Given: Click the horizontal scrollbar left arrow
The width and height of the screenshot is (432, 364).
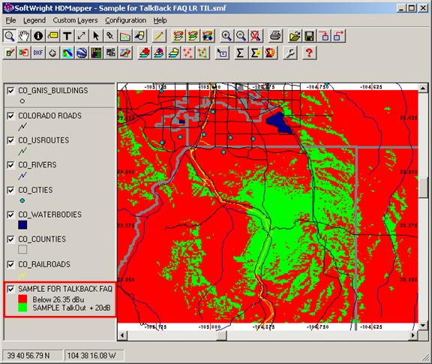Looking at the screenshot, I should [122, 335].
